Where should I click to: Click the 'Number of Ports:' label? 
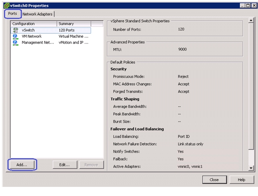tap(127, 30)
